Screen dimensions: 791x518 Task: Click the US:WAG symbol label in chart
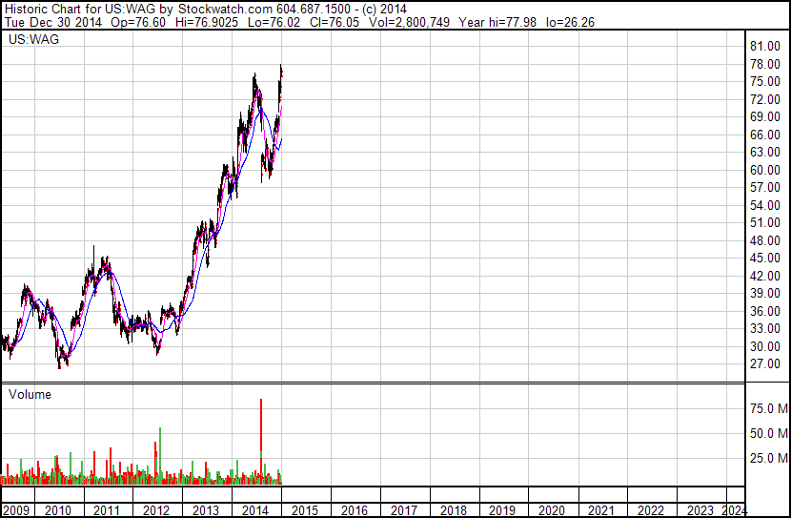pyautogui.click(x=33, y=39)
